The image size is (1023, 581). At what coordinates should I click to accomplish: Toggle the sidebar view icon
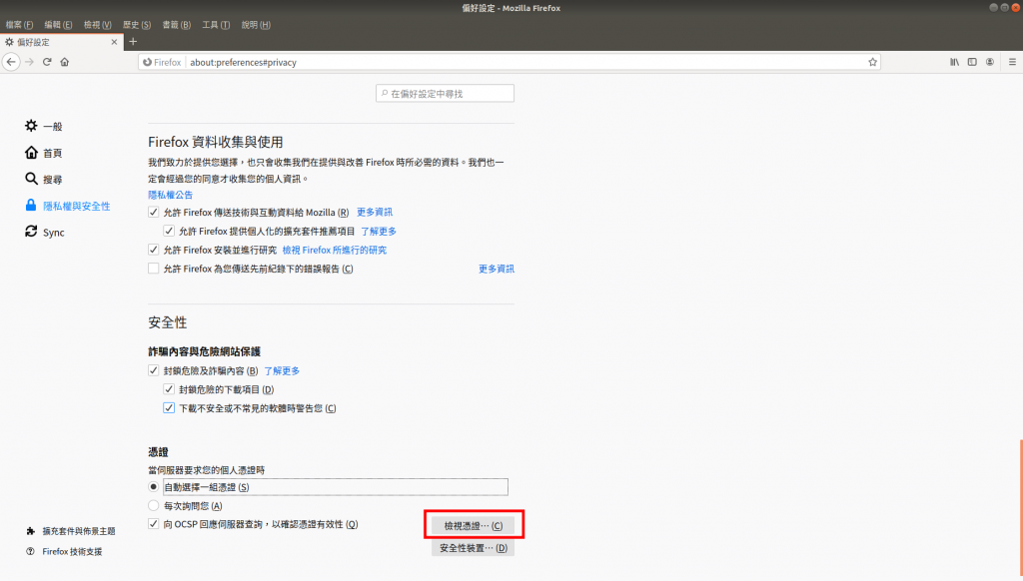pyautogui.click(x=972, y=62)
